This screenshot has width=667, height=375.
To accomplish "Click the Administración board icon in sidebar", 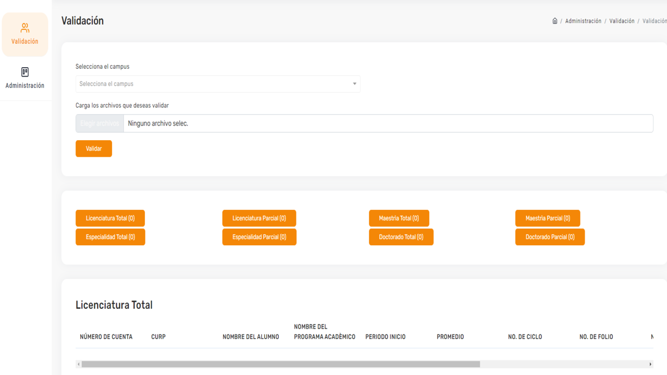I will tap(24, 72).
